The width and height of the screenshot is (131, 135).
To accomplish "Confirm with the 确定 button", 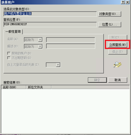I will tap(97, 80).
